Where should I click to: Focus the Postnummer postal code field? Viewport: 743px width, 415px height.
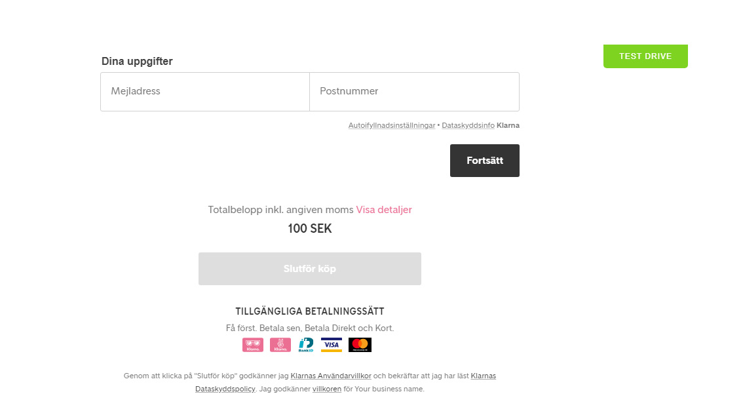[x=415, y=92]
